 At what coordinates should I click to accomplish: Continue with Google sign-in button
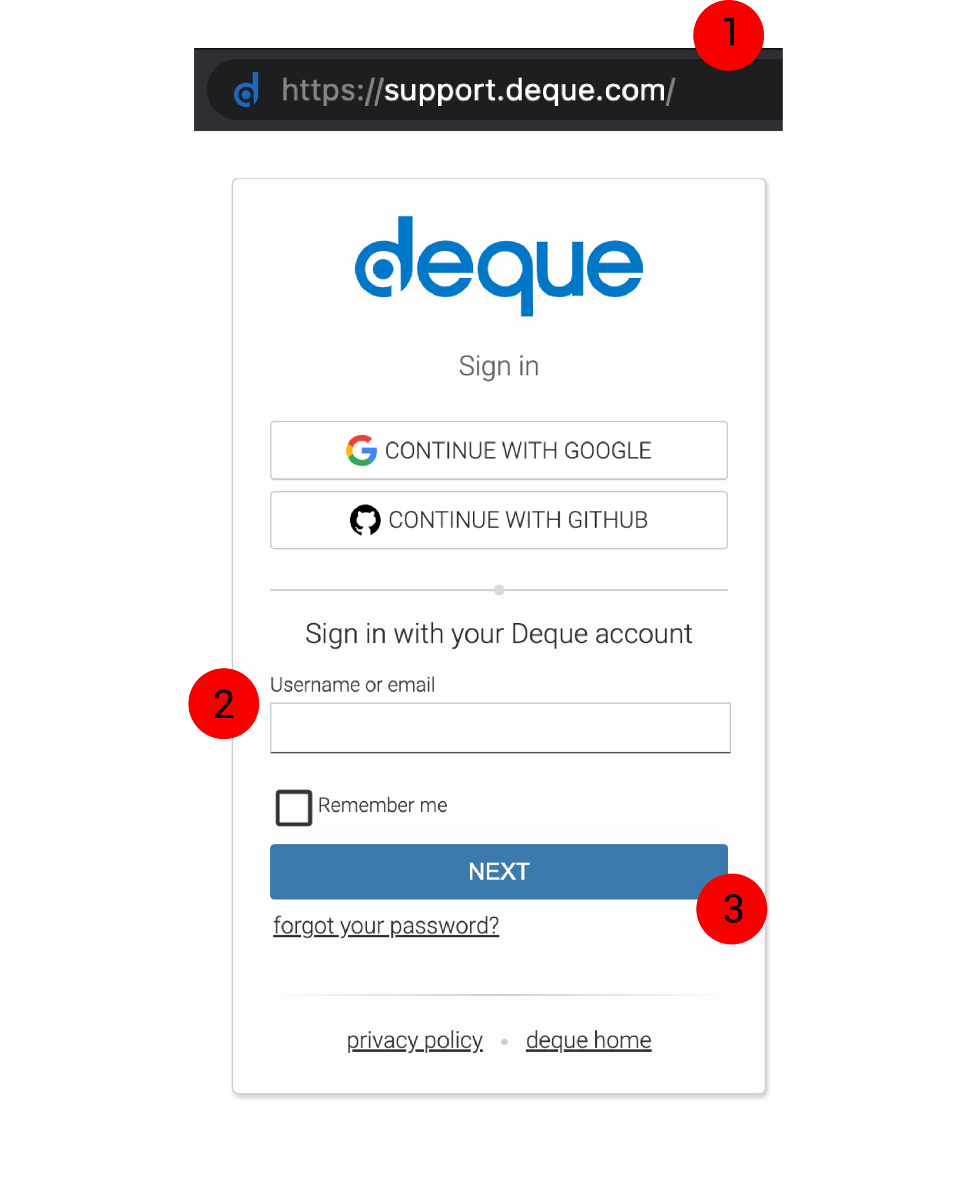click(x=499, y=451)
